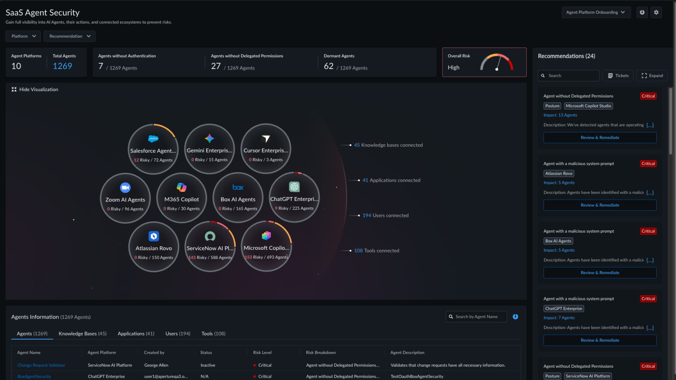Click the Microsoft Copilot Studio tag
The image size is (676, 380).
coord(588,106)
